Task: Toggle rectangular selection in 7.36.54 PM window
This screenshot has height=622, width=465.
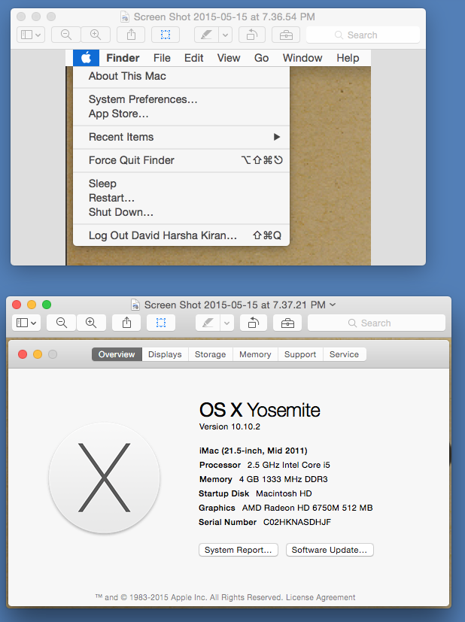Action: click(x=166, y=35)
